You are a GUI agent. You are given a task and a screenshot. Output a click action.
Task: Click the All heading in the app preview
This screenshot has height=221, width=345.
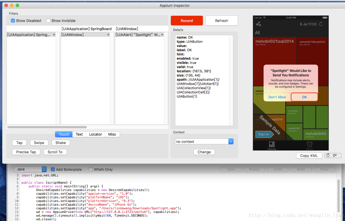click(x=257, y=33)
